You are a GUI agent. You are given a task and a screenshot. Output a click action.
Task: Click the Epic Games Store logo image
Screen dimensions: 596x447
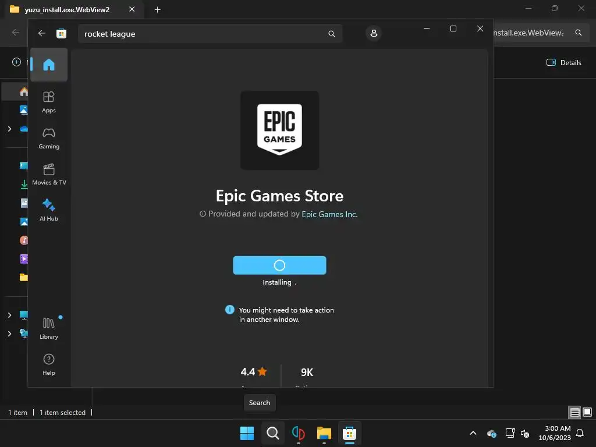(280, 130)
